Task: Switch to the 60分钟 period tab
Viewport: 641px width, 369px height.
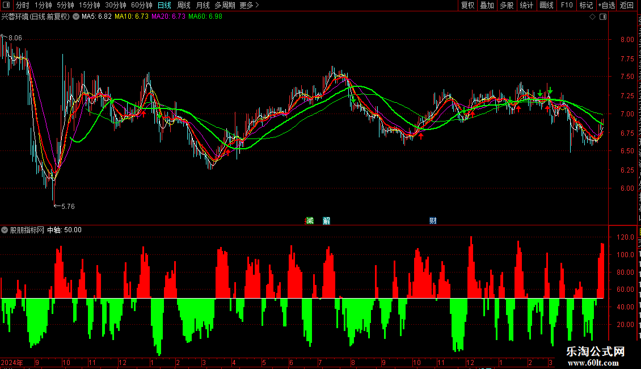Action: [141, 5]
